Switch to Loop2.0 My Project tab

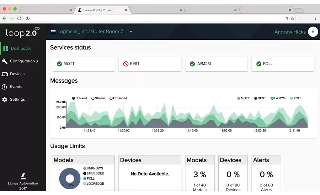pyautogui.click(x=103, y=10)
